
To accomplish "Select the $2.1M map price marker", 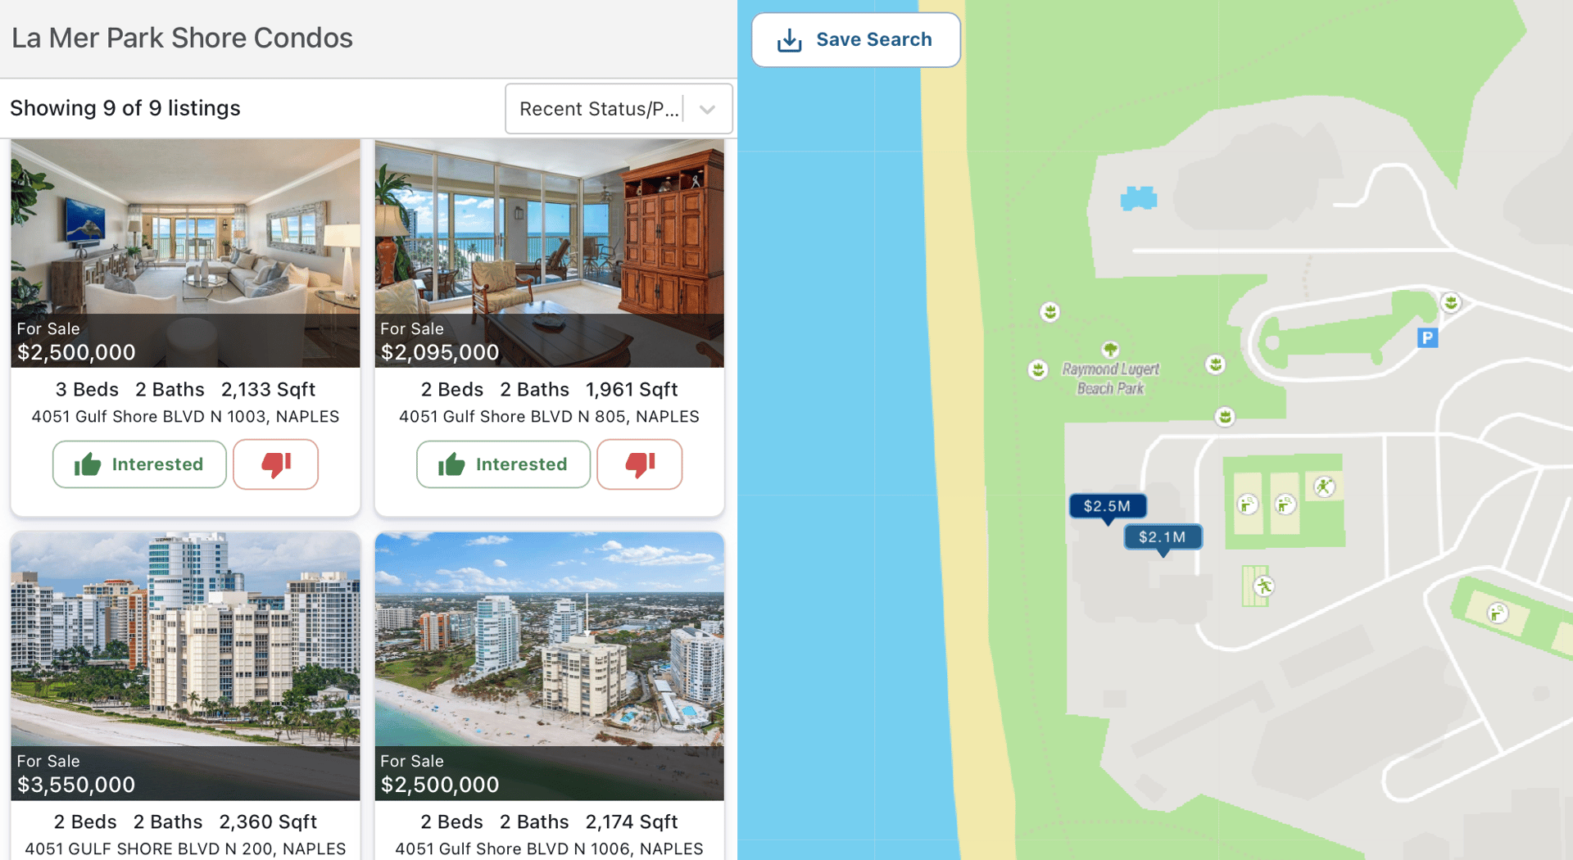I will click(x=1163, y=538).
